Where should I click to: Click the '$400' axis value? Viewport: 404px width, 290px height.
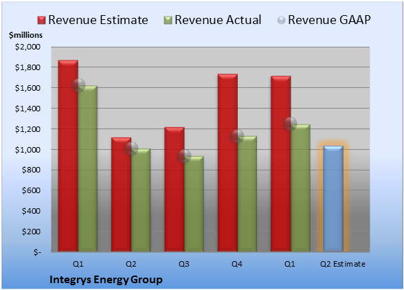(31, 211)
